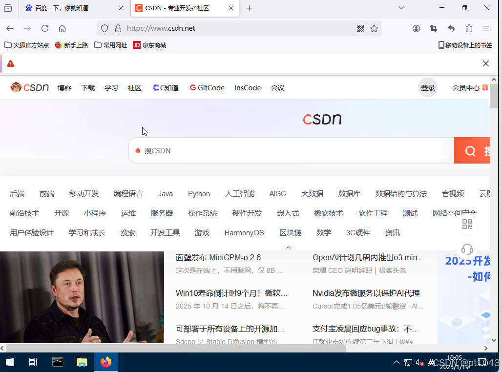502x372 pixels.
Task: Click the floating QR code icon
Action: (467, 224)
